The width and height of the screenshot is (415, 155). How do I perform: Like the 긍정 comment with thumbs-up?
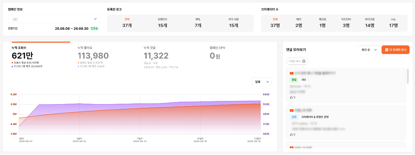[291, 135]
